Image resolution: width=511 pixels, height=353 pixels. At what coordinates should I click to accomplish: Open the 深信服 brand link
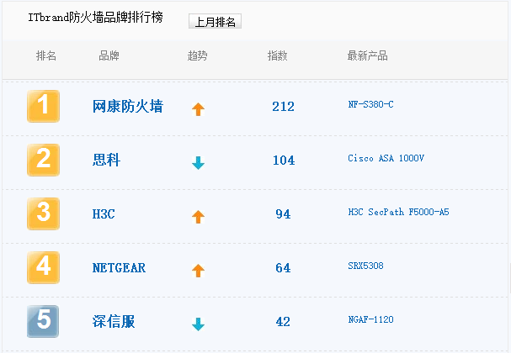[x=114, y=321]
